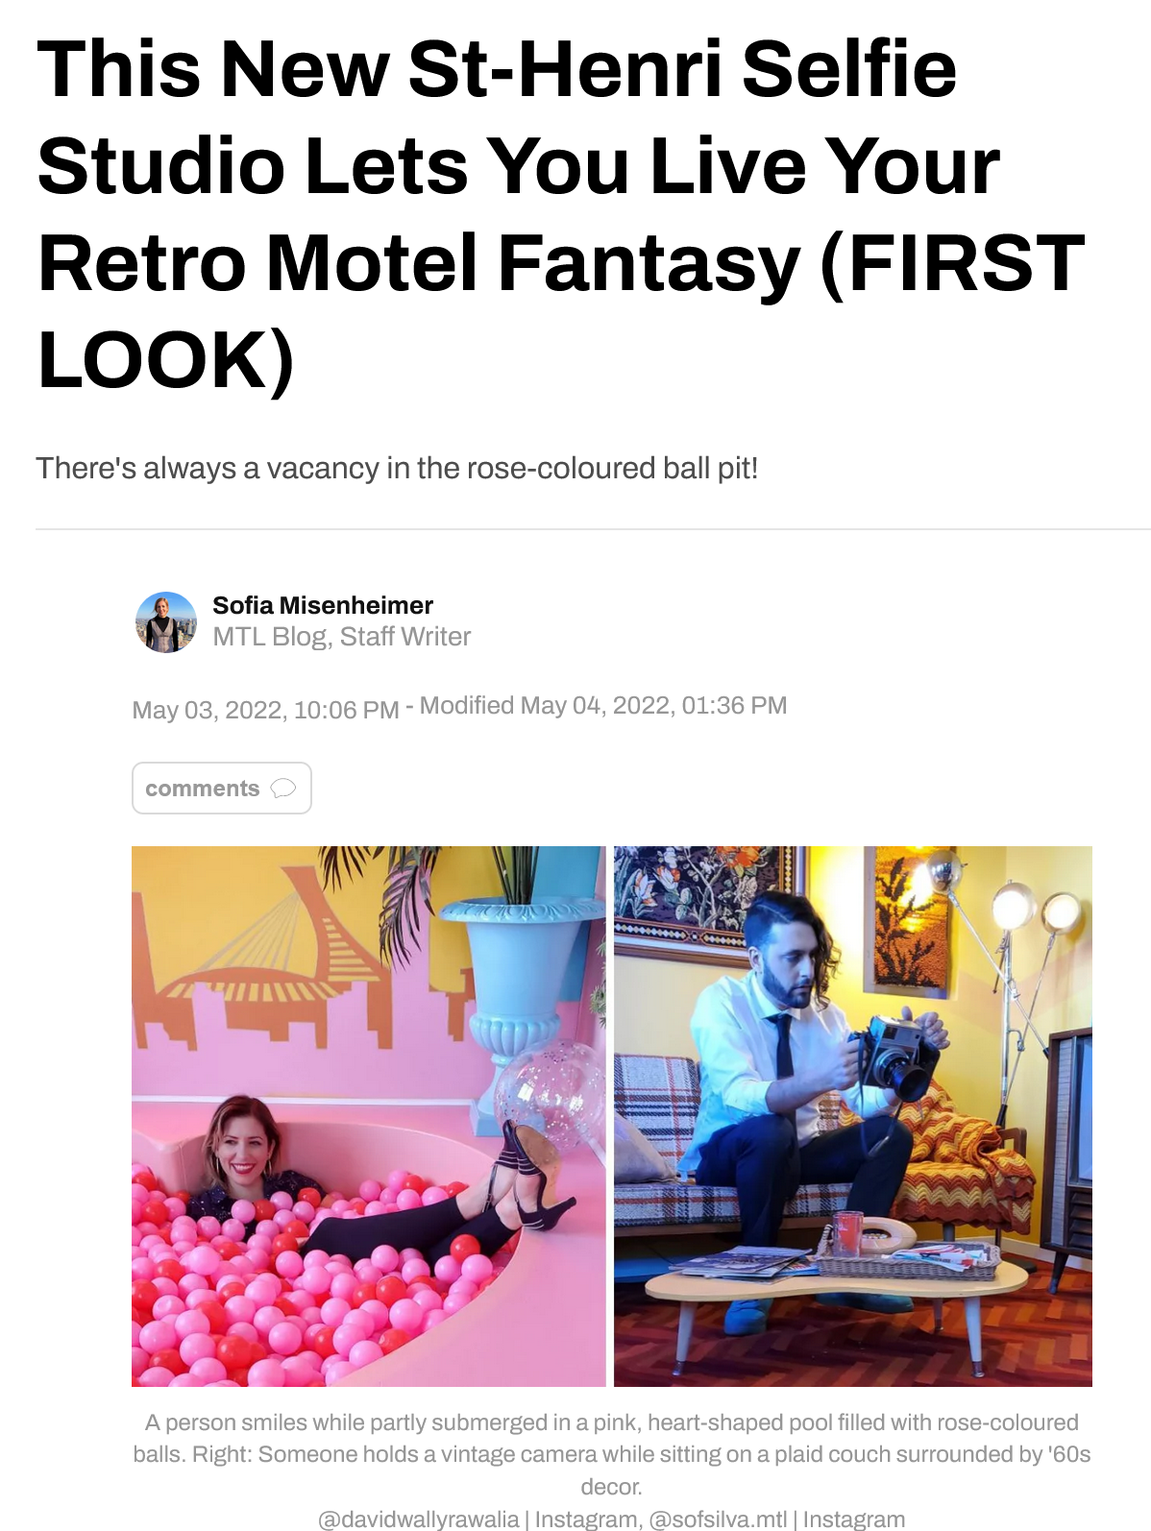Open Sofia Misenheimer's round avatar photo
This screenshot has width=1151, height=1531.
(x=166, y=622)
